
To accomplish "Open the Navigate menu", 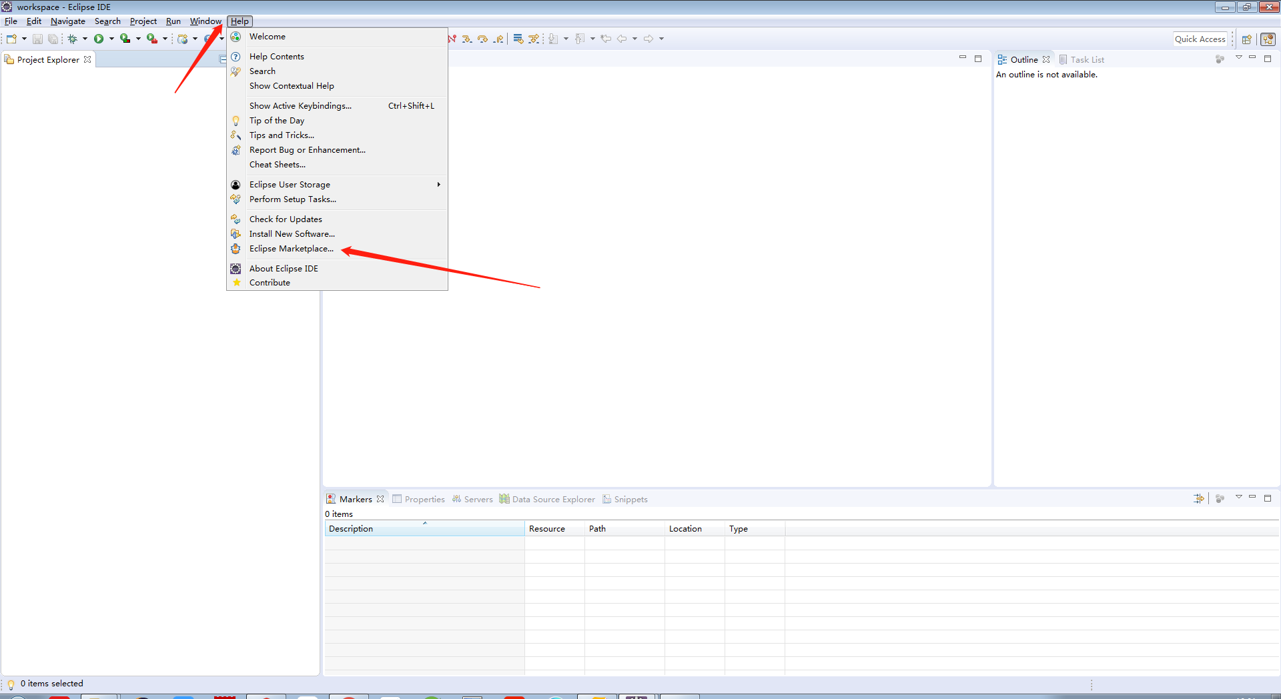I will pyautogui.click(x=68, y=21).
